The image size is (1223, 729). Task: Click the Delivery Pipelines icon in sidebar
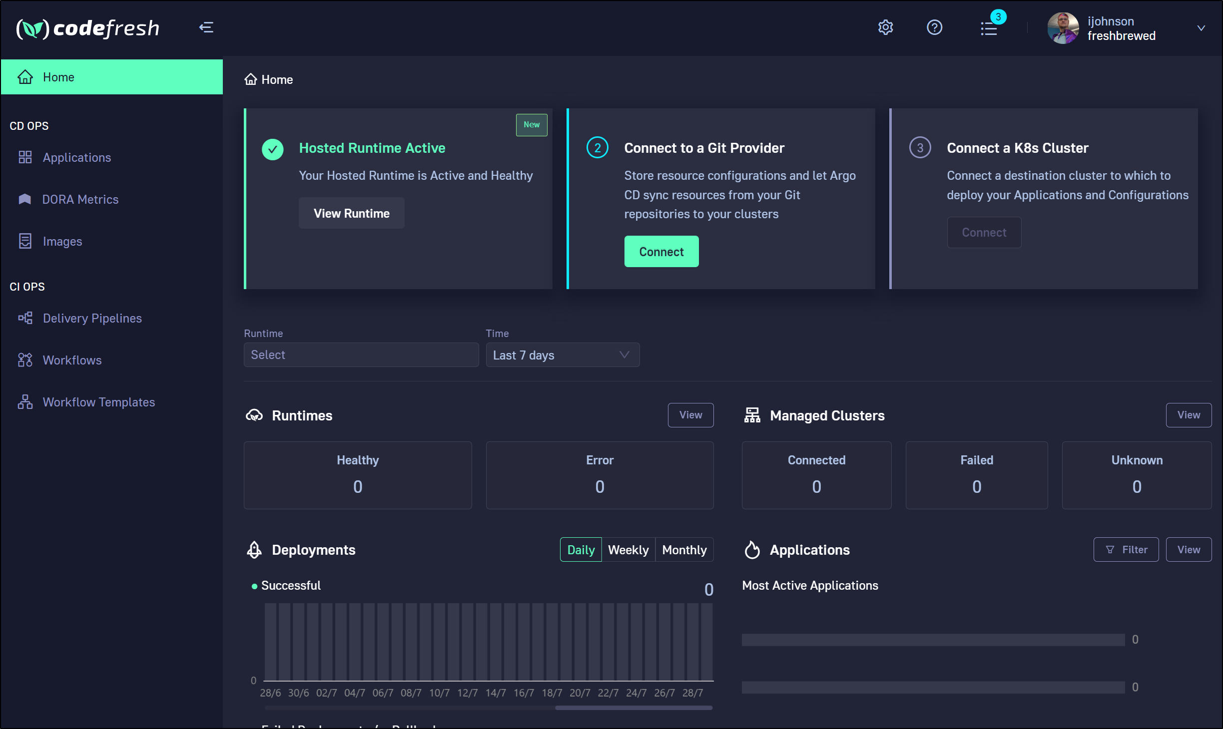(x=25, y=318)
